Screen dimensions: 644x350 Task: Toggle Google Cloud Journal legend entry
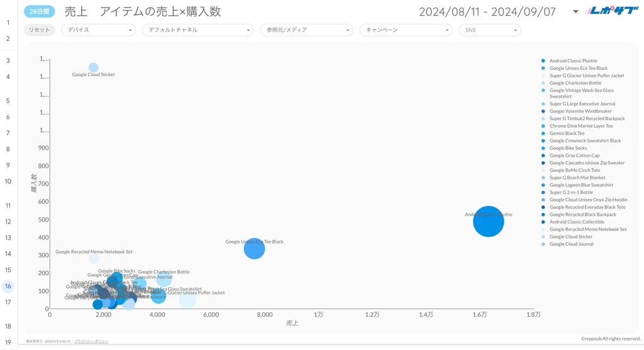click(x=571, y=244)
